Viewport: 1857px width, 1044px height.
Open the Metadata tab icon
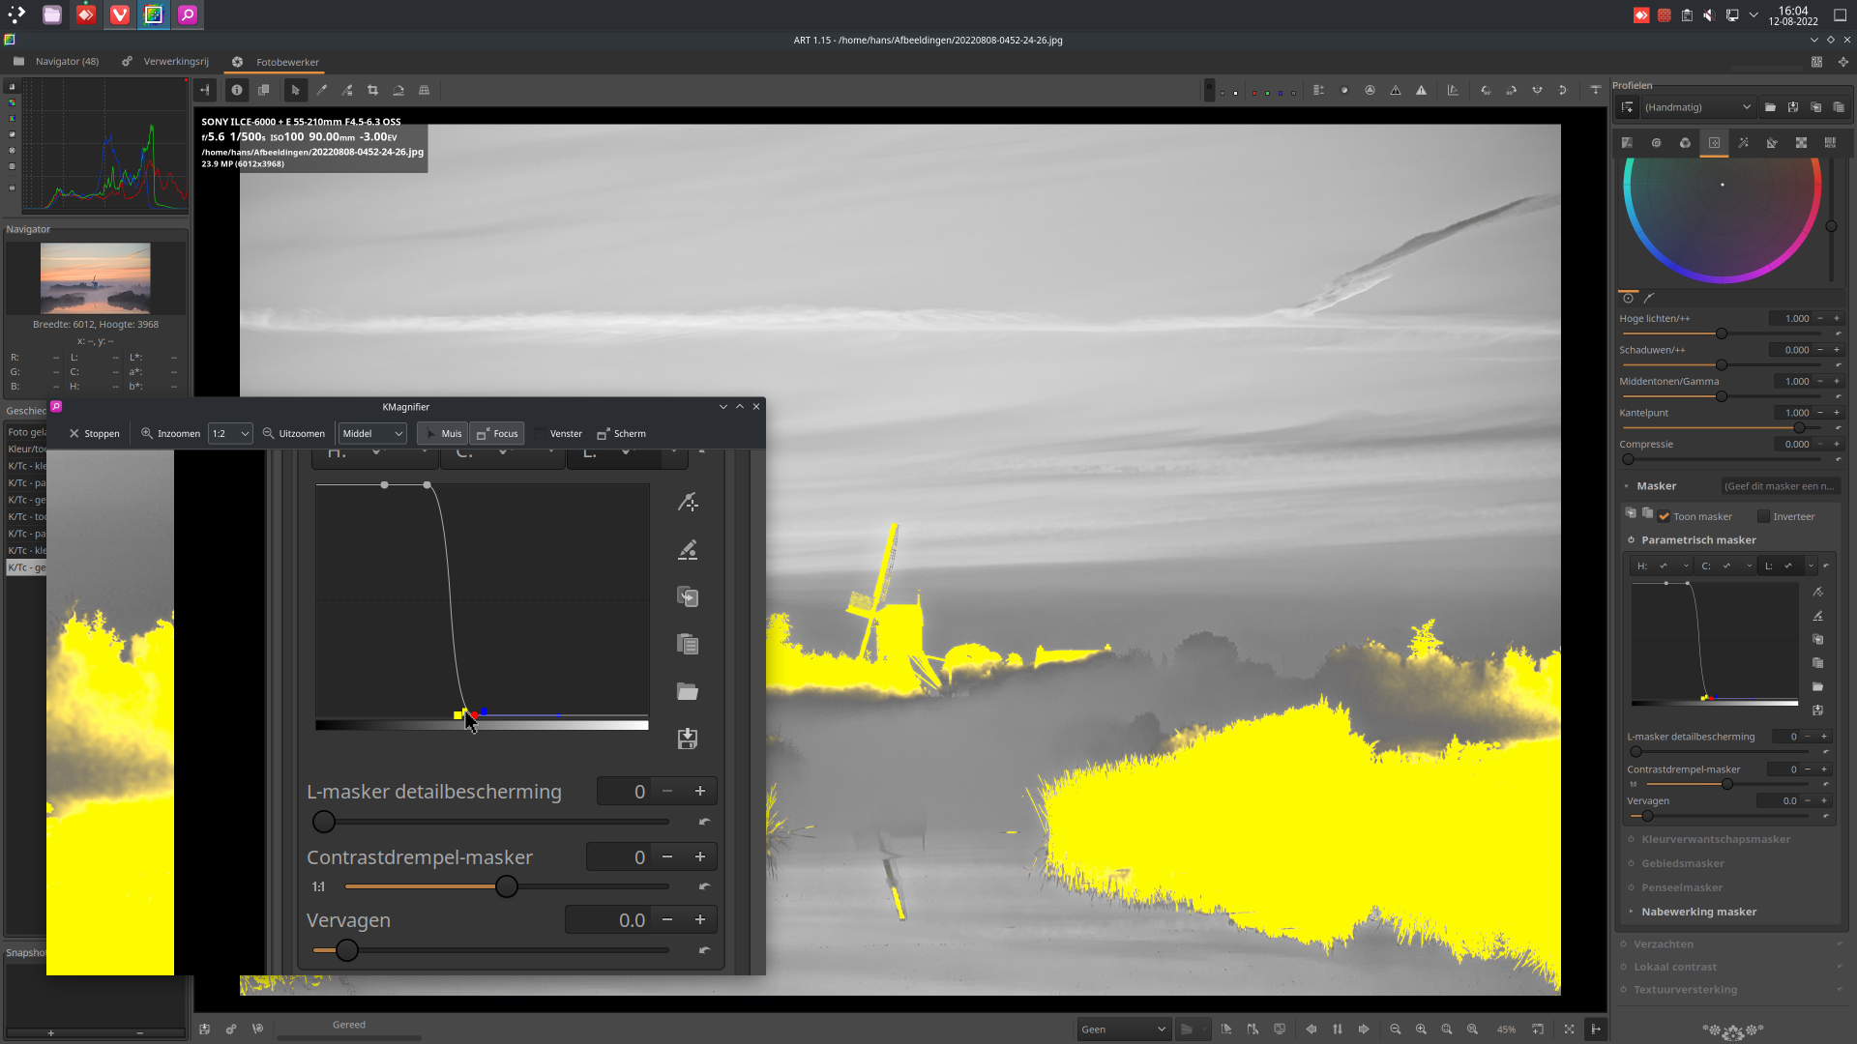tap(1830, 142)
